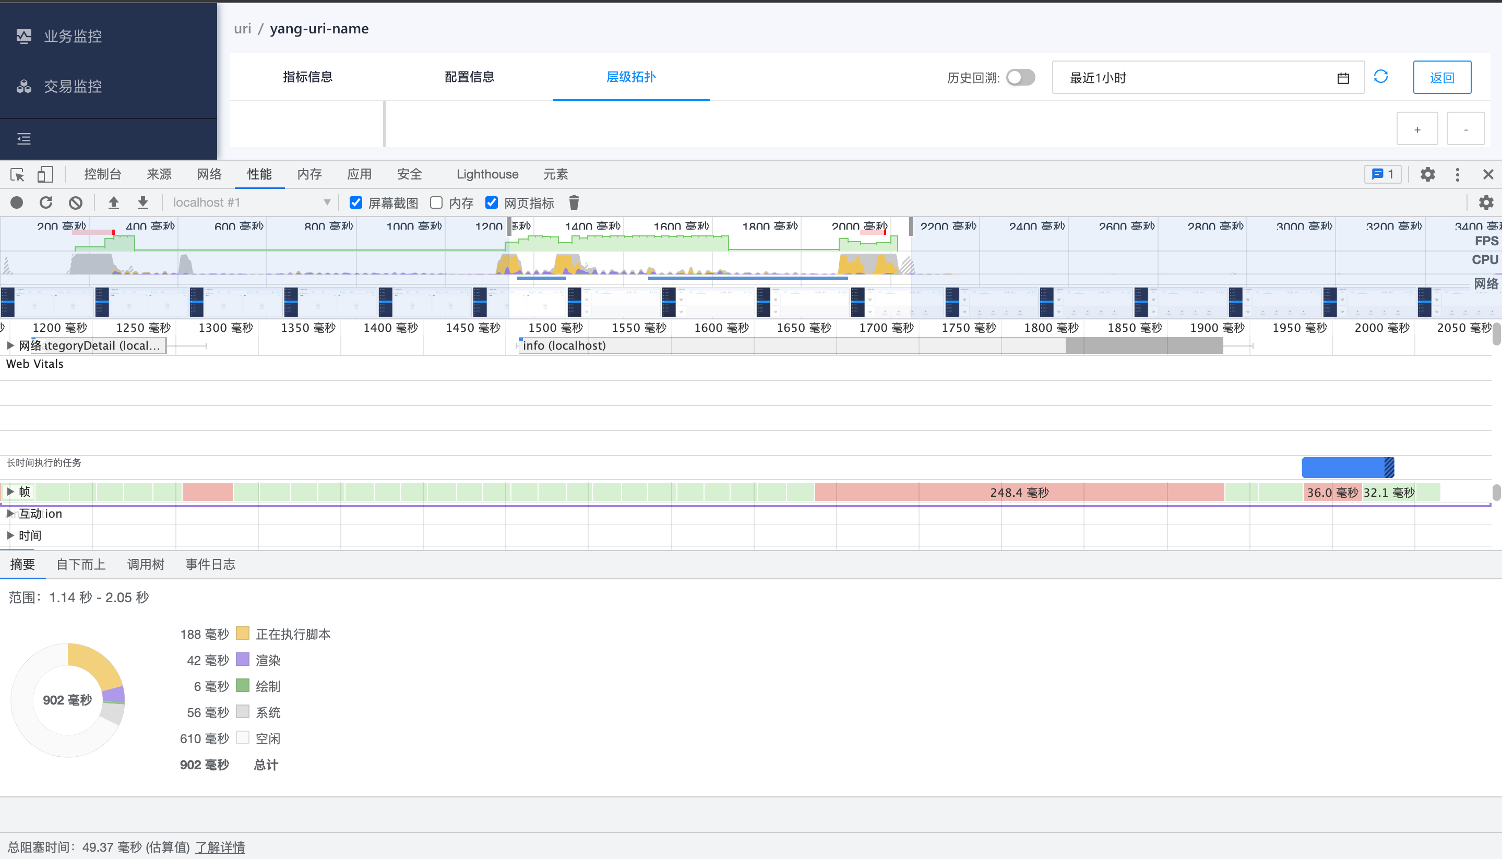Image resolution: width=1502 pixels, height=859 pixels.
Task: Load a profile with the upload arrow icon
Action: coord(114,203)
